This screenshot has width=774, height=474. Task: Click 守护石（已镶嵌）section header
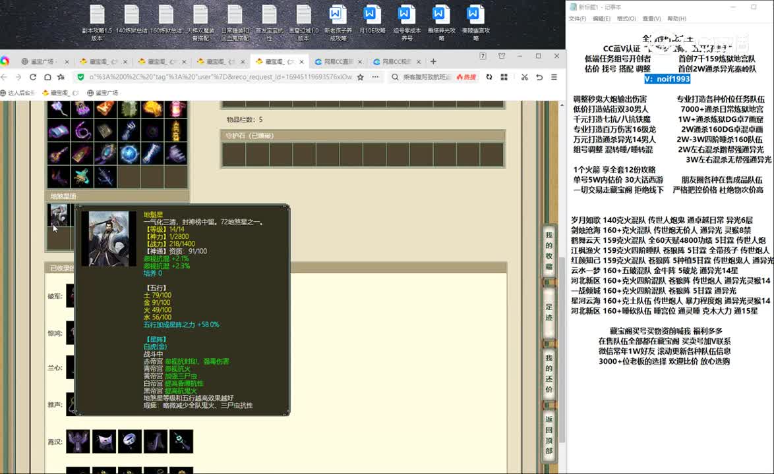click(x=363, y=136)
